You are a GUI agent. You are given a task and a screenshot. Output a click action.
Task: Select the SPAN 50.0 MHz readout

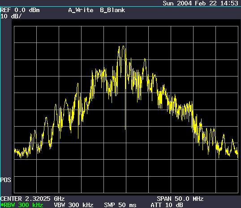pos(180,199)
